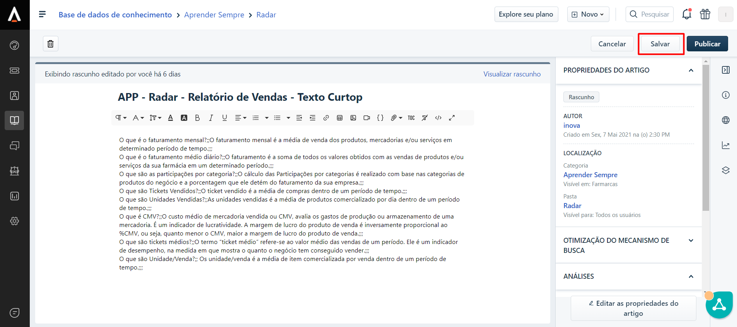Toggle bold formatting in editor toolbar
The width and height of the screenshot is (737, 327).
(197, 118)
